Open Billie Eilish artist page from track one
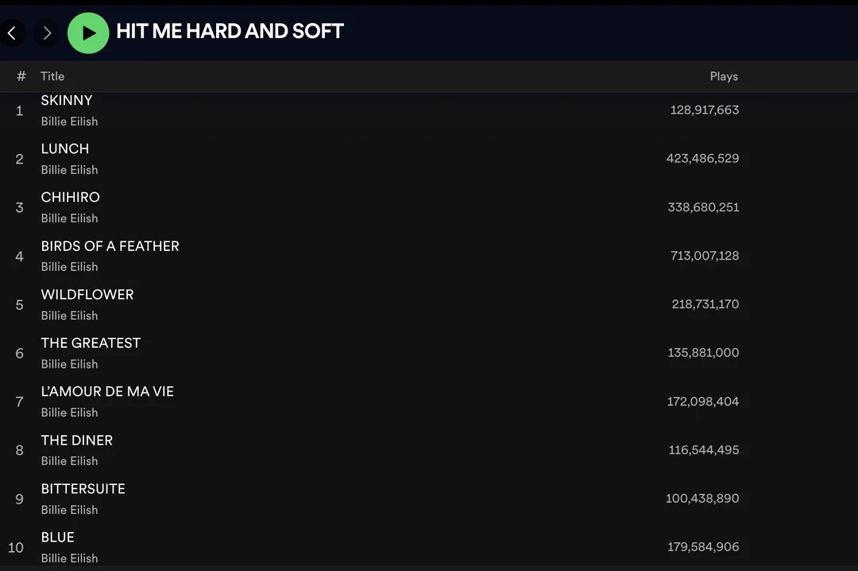Viewport: 858px width, 571px height. coord(69,121)
